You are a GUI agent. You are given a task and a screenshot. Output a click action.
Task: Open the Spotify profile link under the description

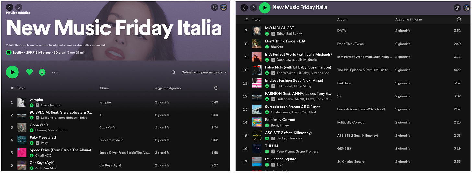18,53
